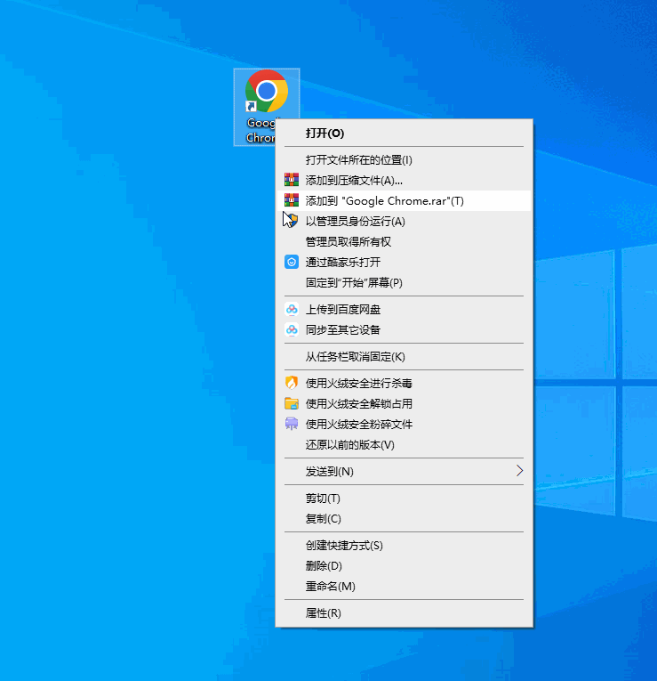
Task: Choose 打开文件所在的位置(I)
Action: (359, 160)
